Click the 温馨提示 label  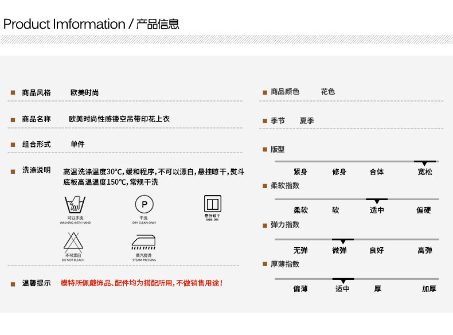tap(36, 283)
